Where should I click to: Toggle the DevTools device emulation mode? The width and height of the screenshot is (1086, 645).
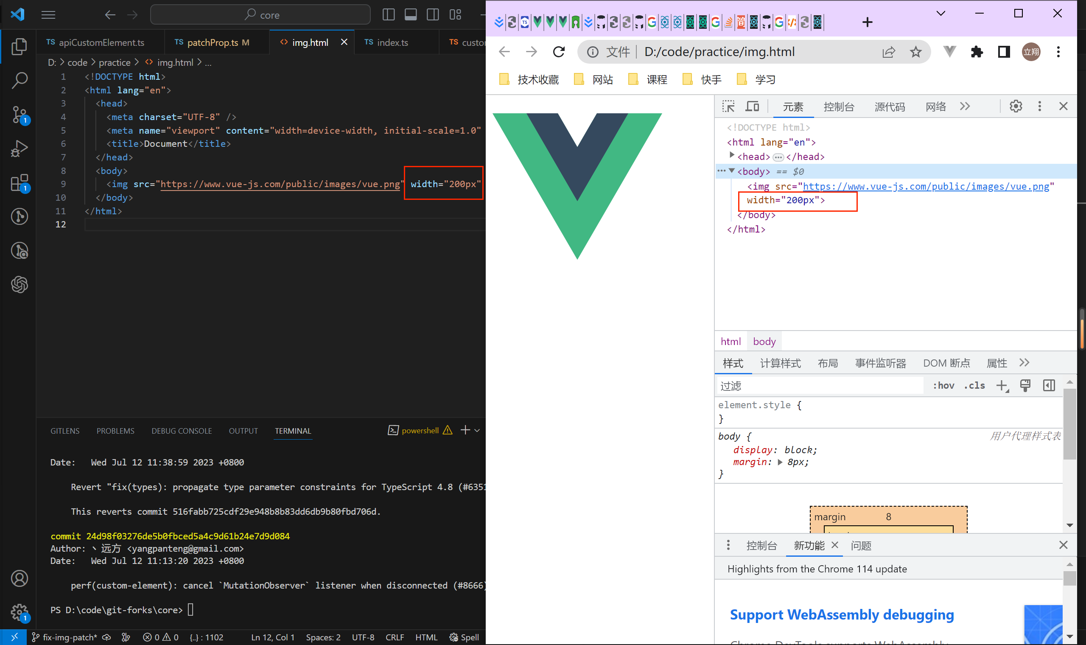(x=753, y=106)
